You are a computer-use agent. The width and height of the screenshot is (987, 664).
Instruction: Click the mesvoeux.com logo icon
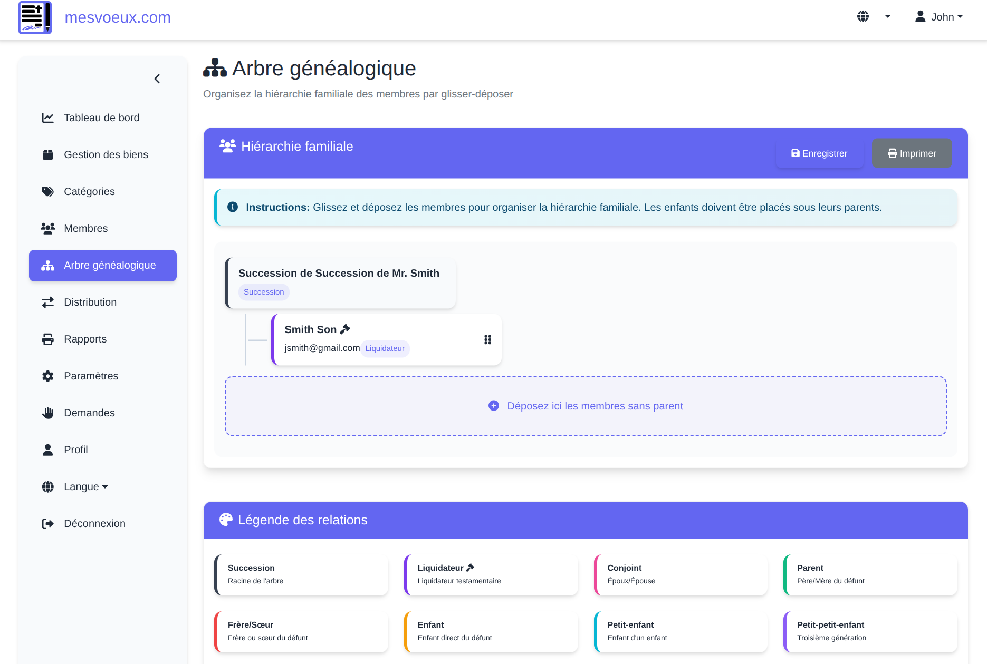point(35,17)
